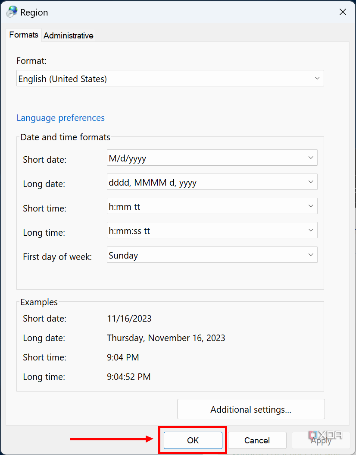The width and height of the screenshot is (356, 455).
Task: Click the Additional settings button
Action: pyautogui.click(x=251, y=409)
